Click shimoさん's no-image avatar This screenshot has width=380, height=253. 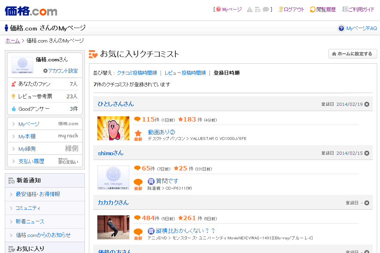[113, 178]
